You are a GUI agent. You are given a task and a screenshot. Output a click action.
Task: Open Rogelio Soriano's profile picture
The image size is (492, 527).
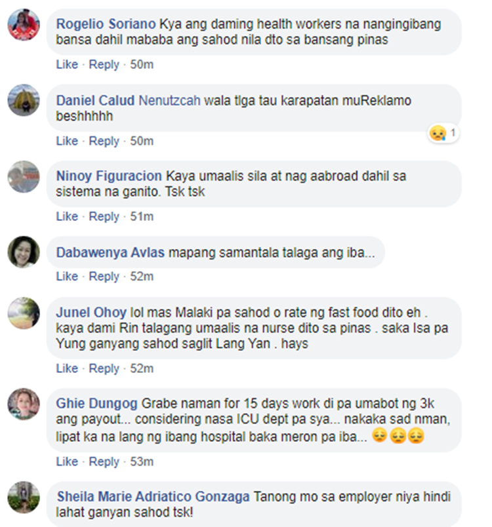[x=24, y=25]
